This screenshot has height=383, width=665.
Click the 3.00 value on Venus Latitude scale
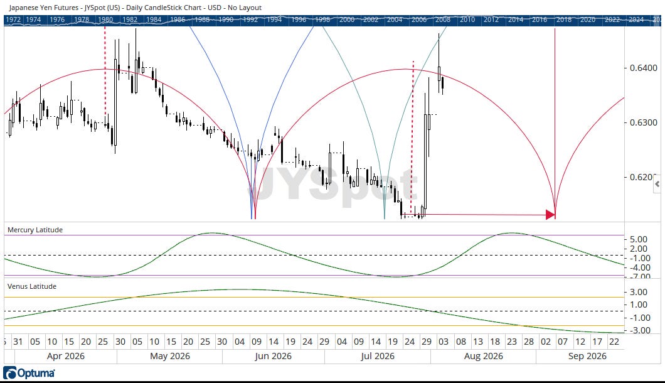pyautogui.click(x=639, y=292)
